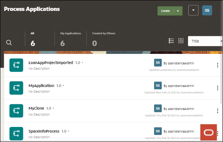This screenshot has width=223, height=142.
Task: Open SpaceInfoProcess process icon
Action: tap(16, 134)
